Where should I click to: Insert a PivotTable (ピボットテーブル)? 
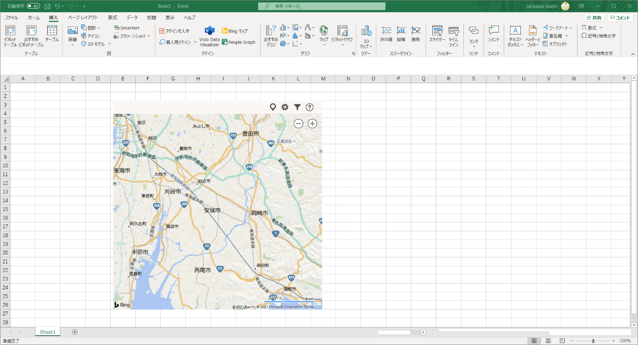[x=10, y=36]
